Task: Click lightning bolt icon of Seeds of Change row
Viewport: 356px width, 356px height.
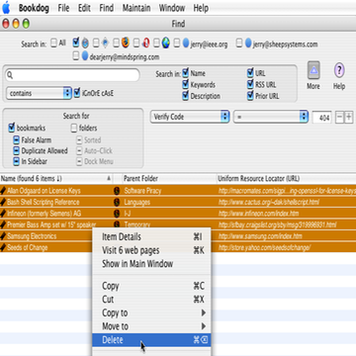Action: (3, 247)
